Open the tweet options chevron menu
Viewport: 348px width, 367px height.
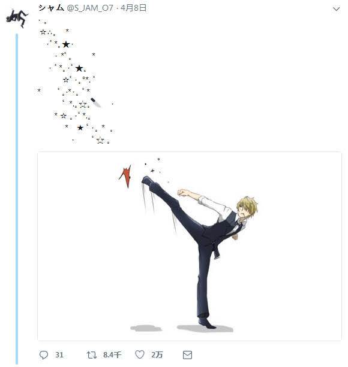336,9
